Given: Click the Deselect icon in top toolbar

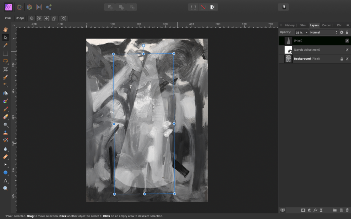Looking at the screenshot, I should click(x=203, y=7).
